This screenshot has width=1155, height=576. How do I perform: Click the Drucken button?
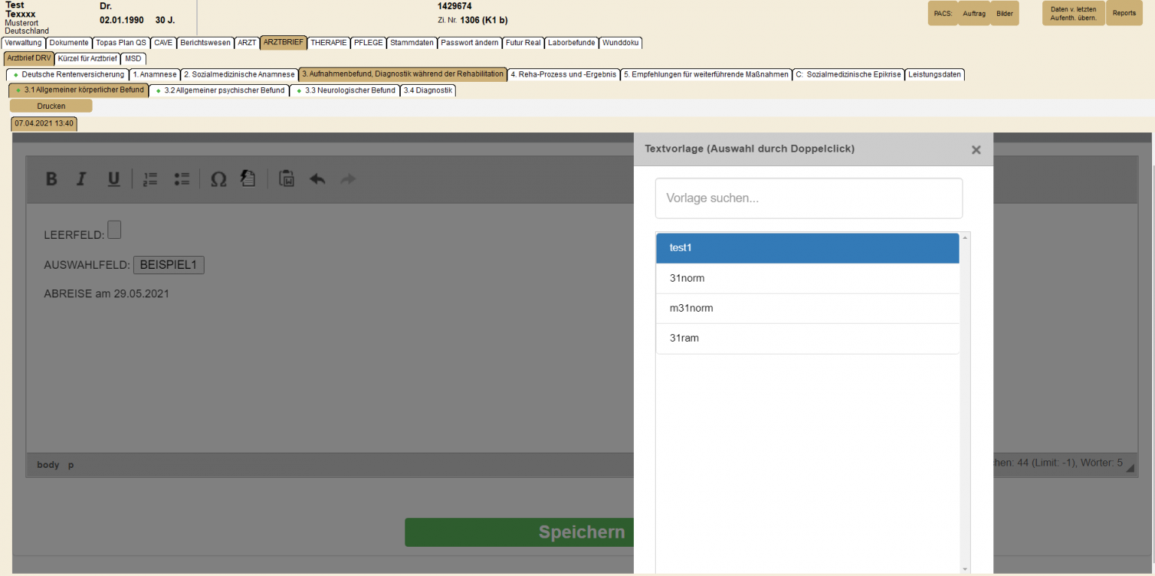tap(51, 106)
